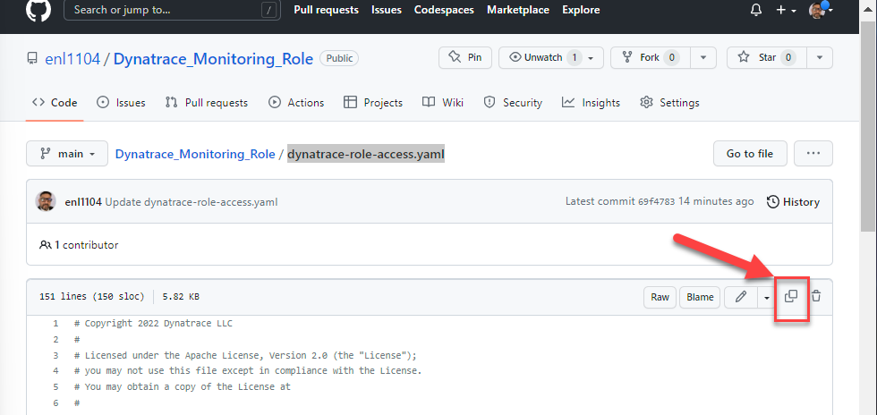Viewport: 877px width, 415px height.
Task: Open the Unwatch notifications dropdown
Action: pyautogui.click(x=551, y=57)
